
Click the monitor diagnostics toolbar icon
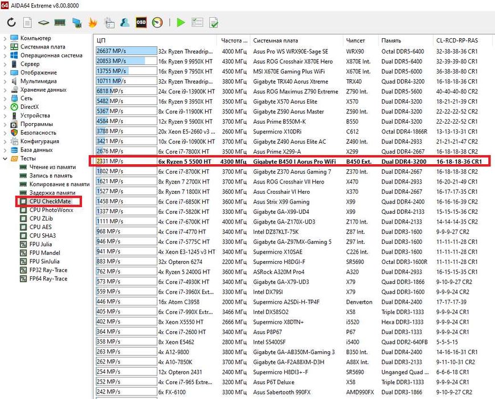pyautogui.click(x=77, y=22)
